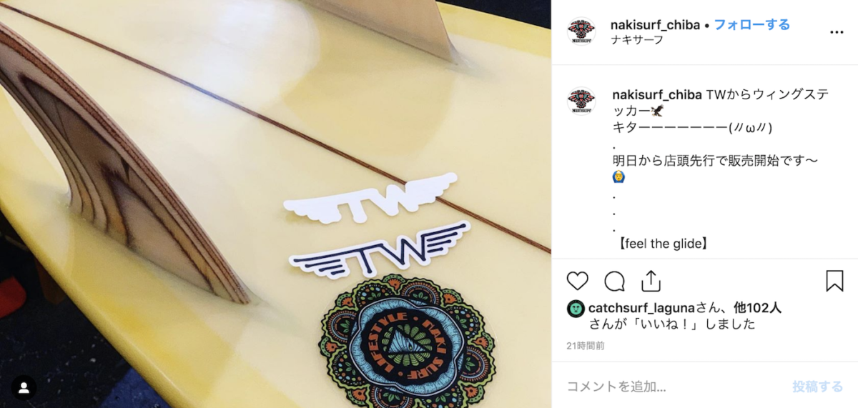Share the post with the share icon

coord(651,281)
